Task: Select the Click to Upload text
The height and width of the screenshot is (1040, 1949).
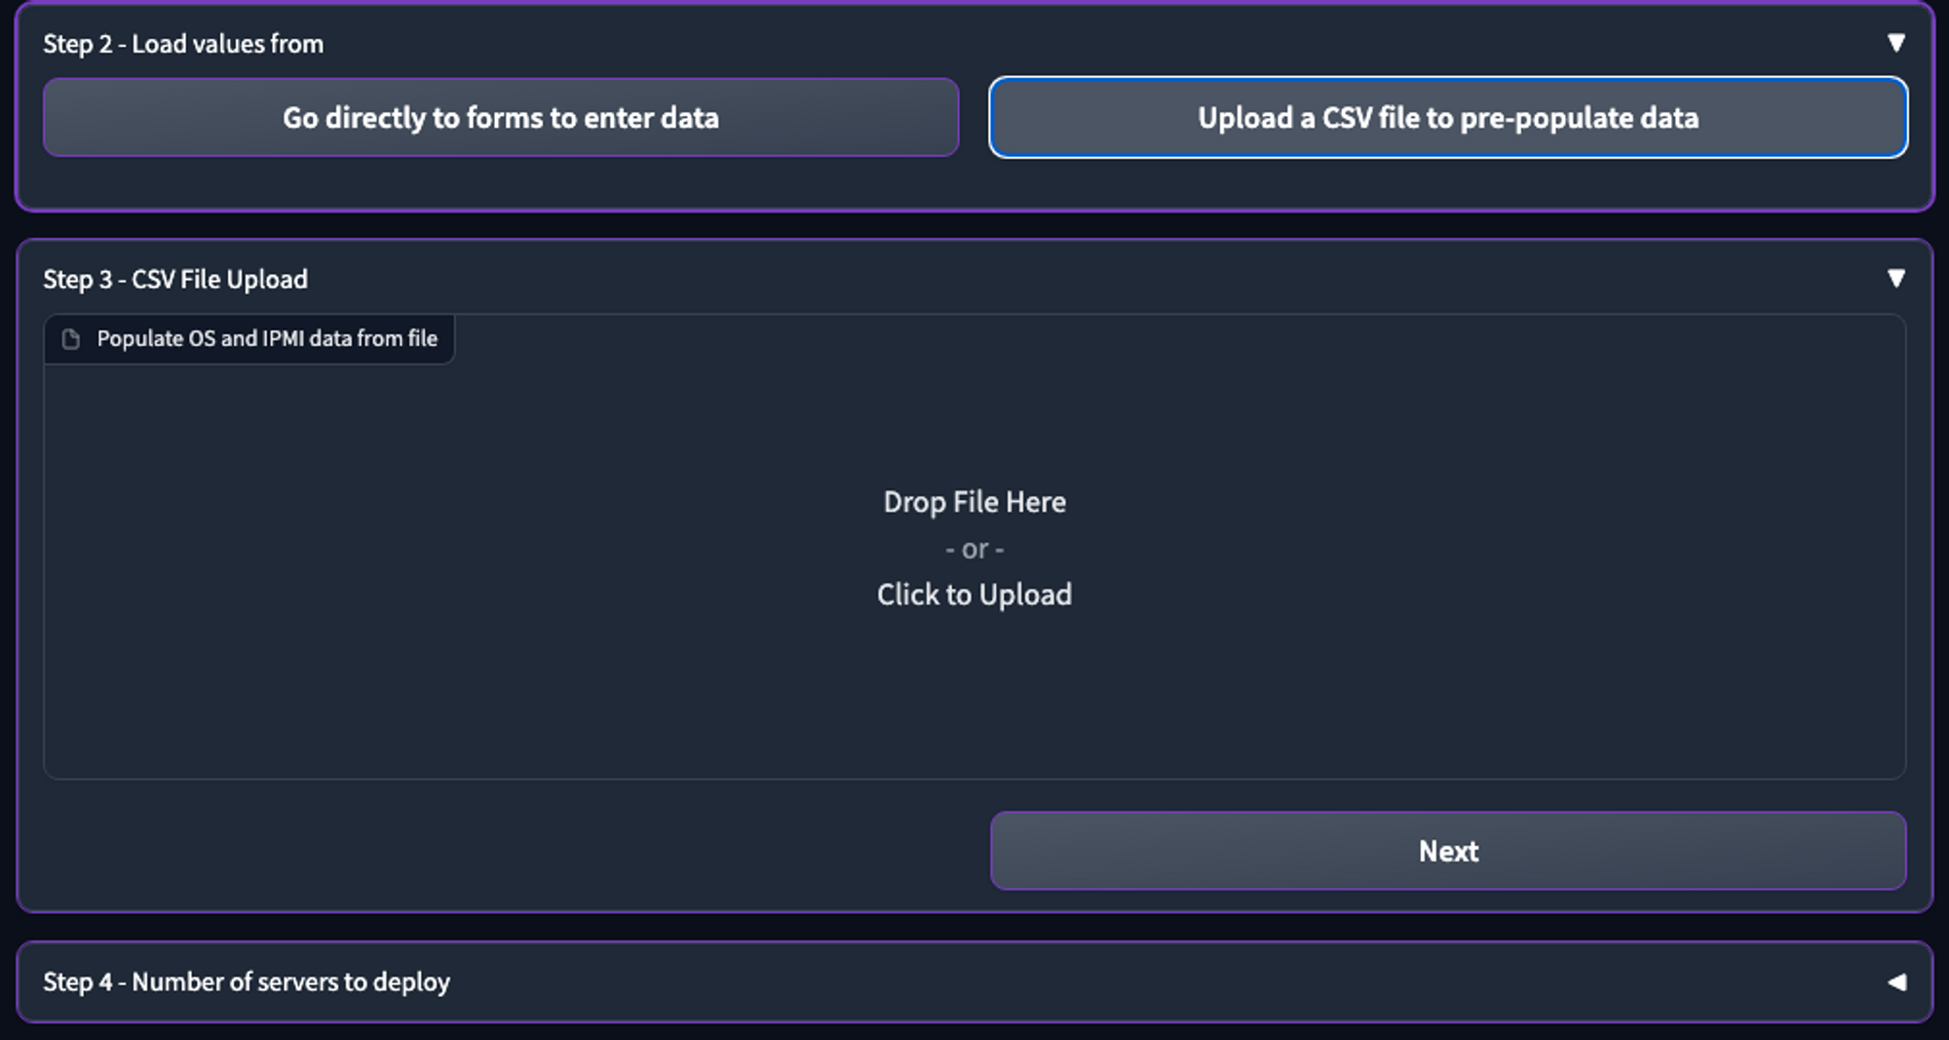Action: 974,595
